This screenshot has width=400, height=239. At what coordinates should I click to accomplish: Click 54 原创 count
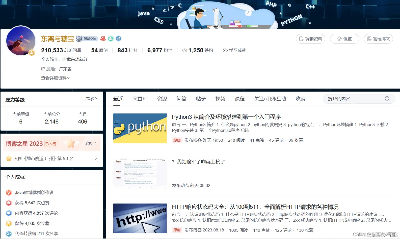click(x=99, y=50)
